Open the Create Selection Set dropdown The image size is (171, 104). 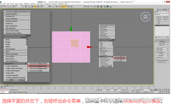pos(78,6)
